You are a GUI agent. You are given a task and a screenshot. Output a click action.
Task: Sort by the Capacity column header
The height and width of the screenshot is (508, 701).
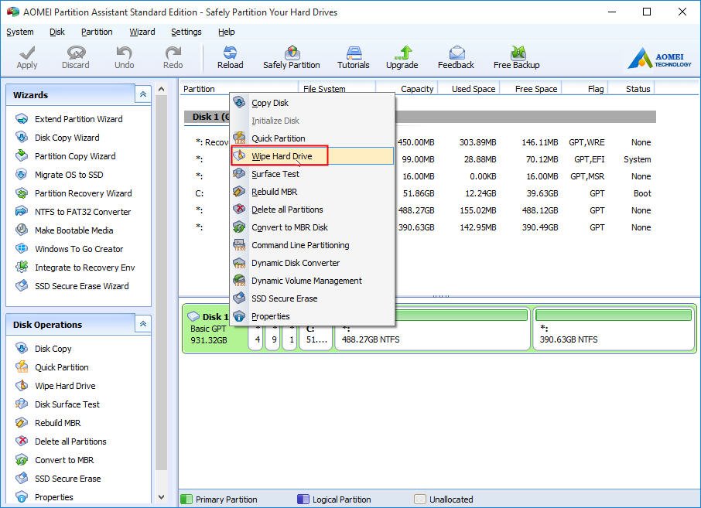click(x=407, y=89)
